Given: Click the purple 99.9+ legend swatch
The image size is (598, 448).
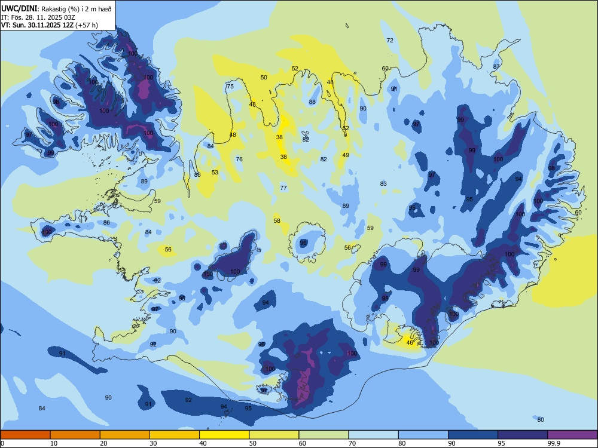Looking at the screenshot, I should [572, 435].
